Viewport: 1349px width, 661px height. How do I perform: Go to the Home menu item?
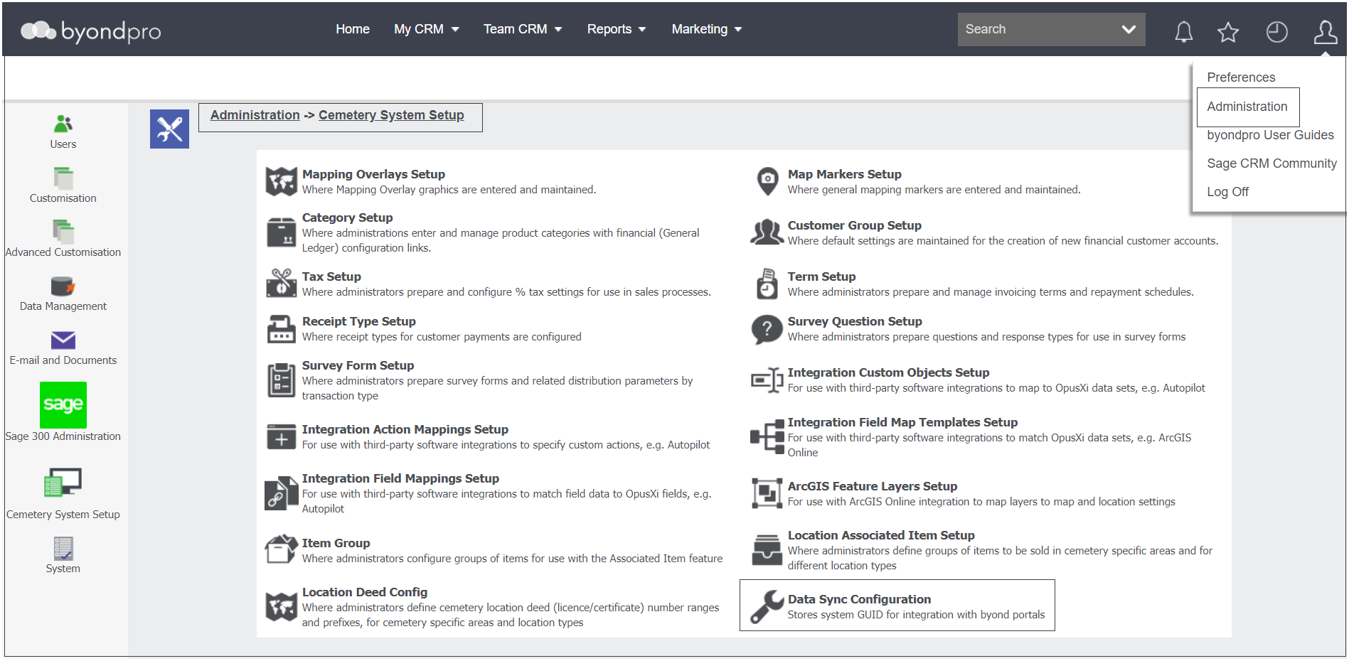click(x=353, y=29)
